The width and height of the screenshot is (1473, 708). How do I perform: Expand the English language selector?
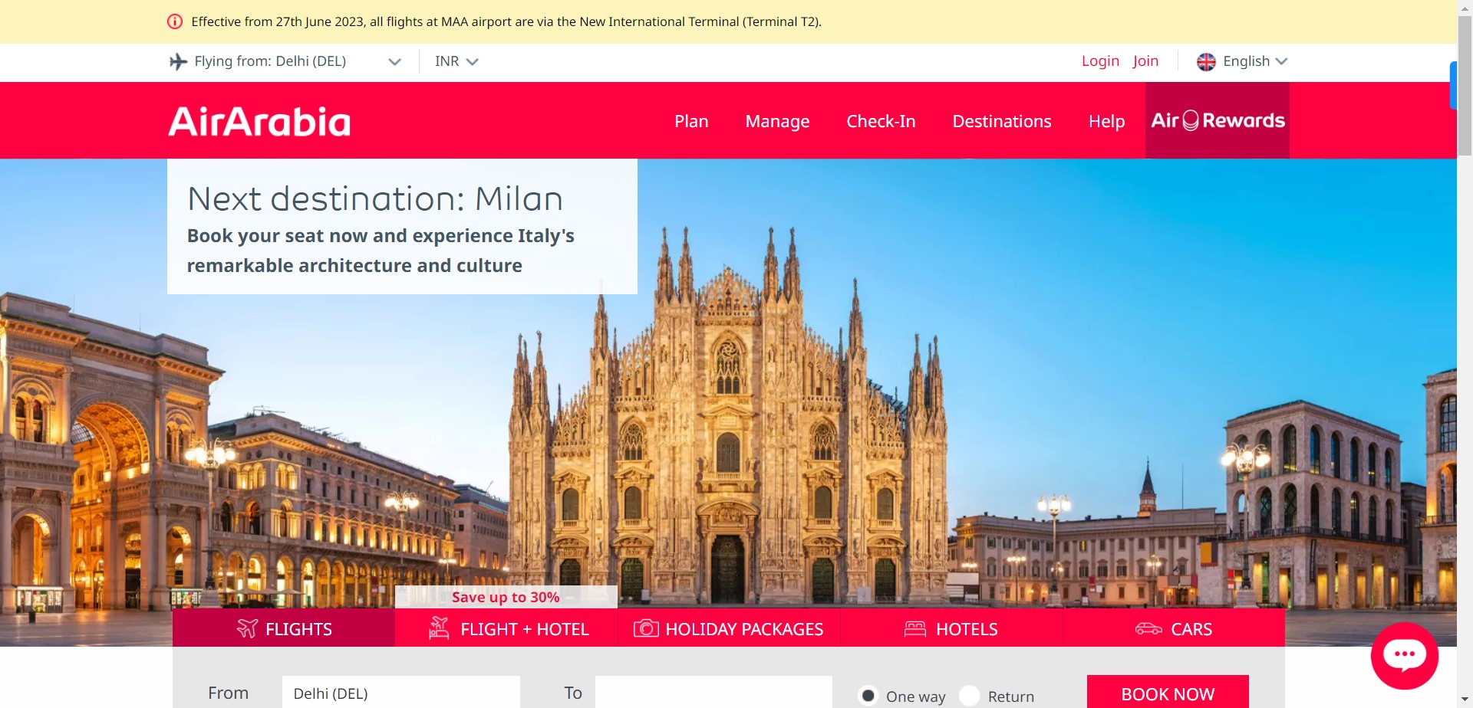[x=1254, y=61]
